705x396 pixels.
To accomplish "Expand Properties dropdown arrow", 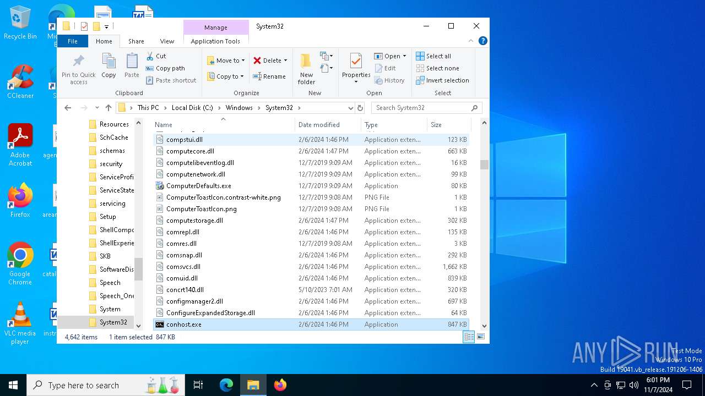I will [356, 82].
